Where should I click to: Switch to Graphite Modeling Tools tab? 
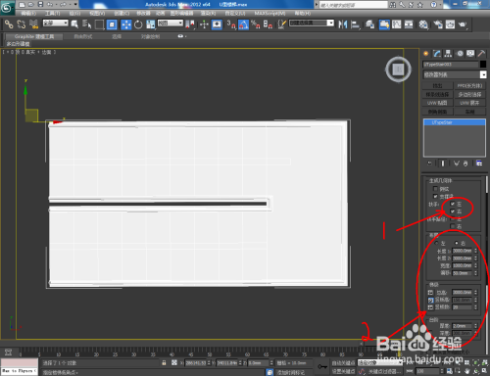click(x=34, y=36)
